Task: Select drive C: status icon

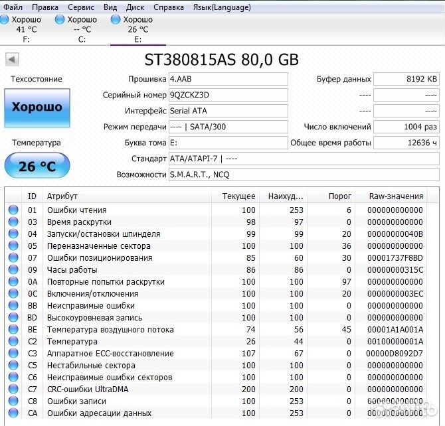Action: point(60,19)
